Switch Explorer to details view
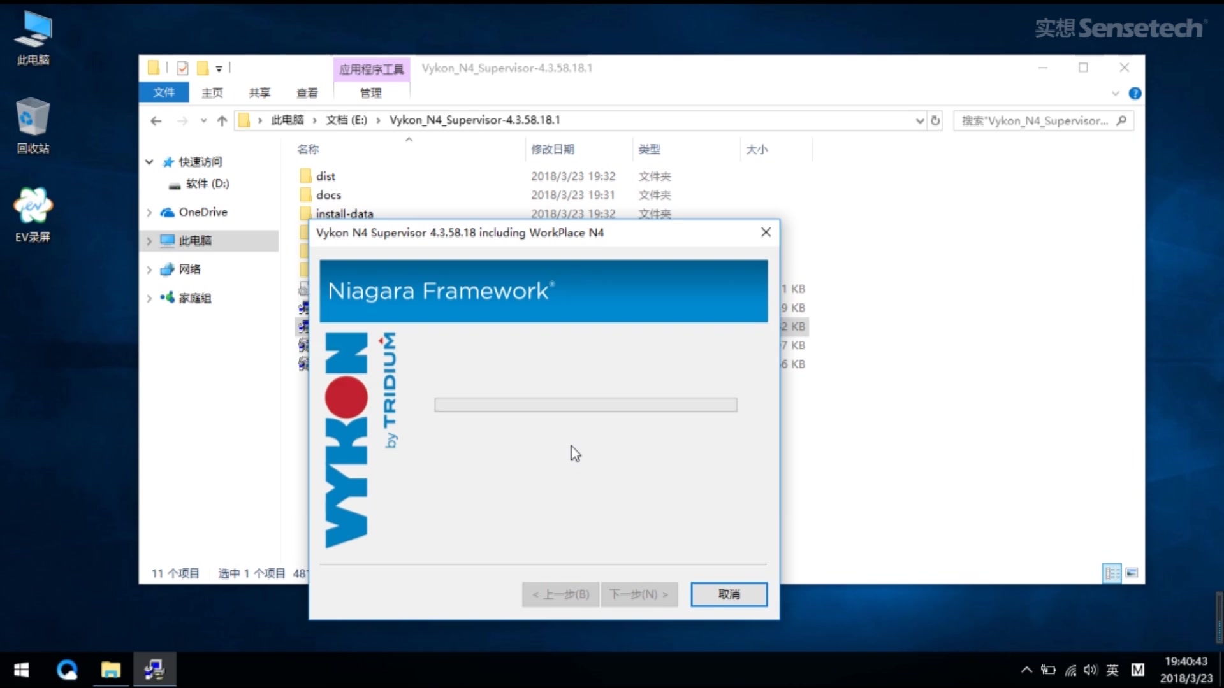 (x=1112, y=573)
